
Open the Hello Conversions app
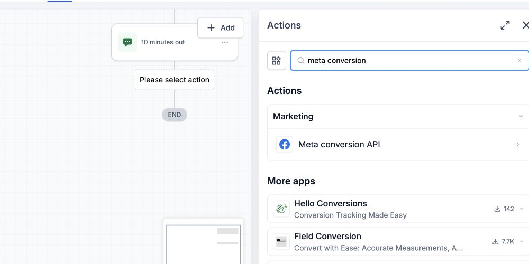click(398, 209)
